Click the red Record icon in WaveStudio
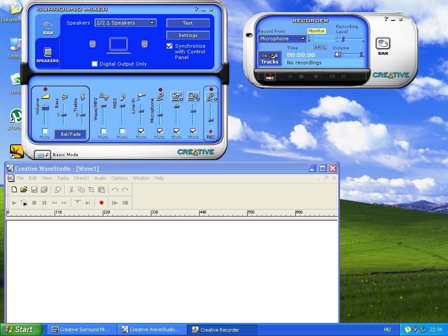Screen dimensions: 448x336 (101, 203)
